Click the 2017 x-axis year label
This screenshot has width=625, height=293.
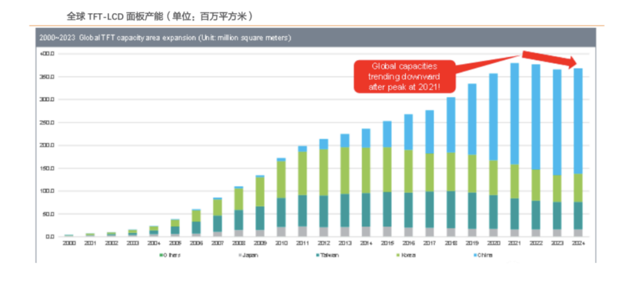[429, 243]
